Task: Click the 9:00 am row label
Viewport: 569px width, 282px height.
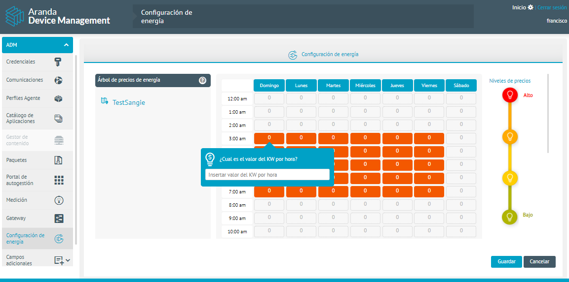Action: [x=237, y=218]
